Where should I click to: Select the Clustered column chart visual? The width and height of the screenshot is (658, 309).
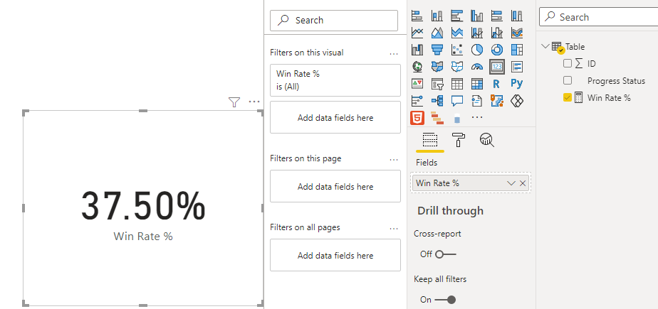(x=476, y=16)
